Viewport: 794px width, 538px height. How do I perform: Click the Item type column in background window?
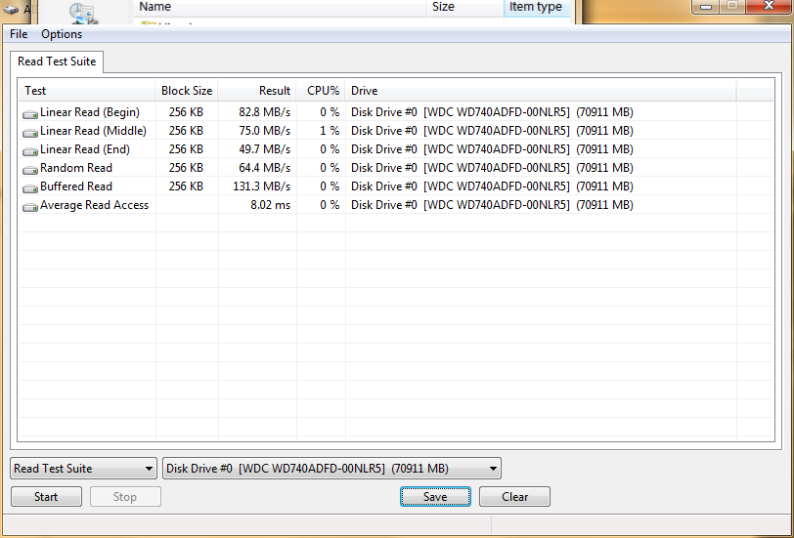coord(536,7)
